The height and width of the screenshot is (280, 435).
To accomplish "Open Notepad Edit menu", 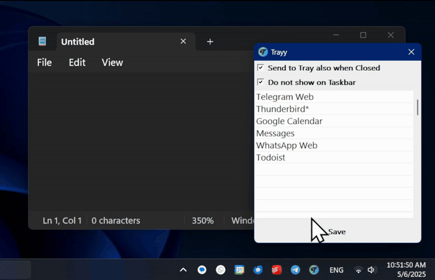I will point(77,62).
